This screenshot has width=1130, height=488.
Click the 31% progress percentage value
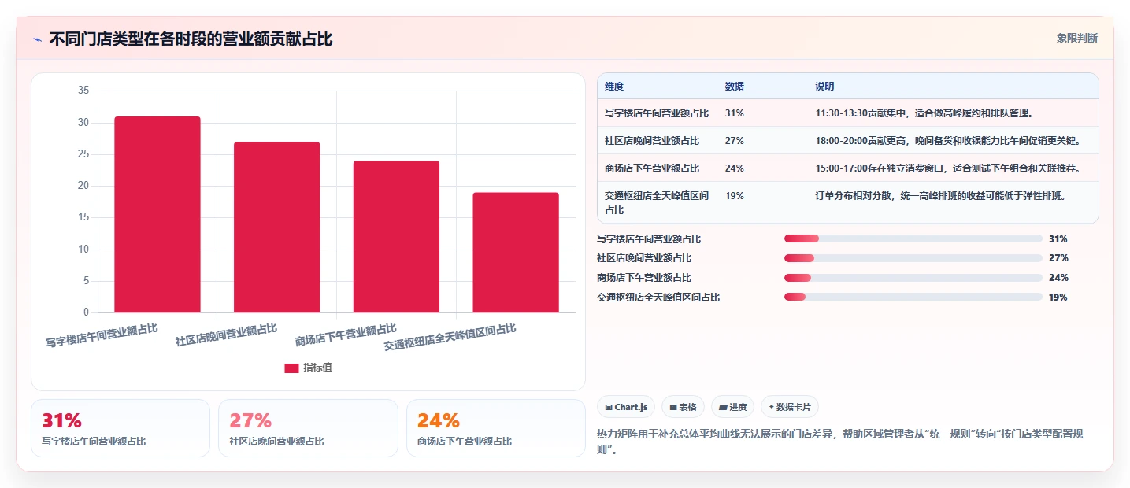[1058, 239]
